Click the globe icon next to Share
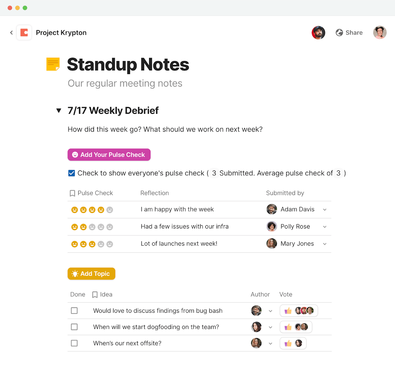This screenshot has height=379, width=395. pos(339,33)
